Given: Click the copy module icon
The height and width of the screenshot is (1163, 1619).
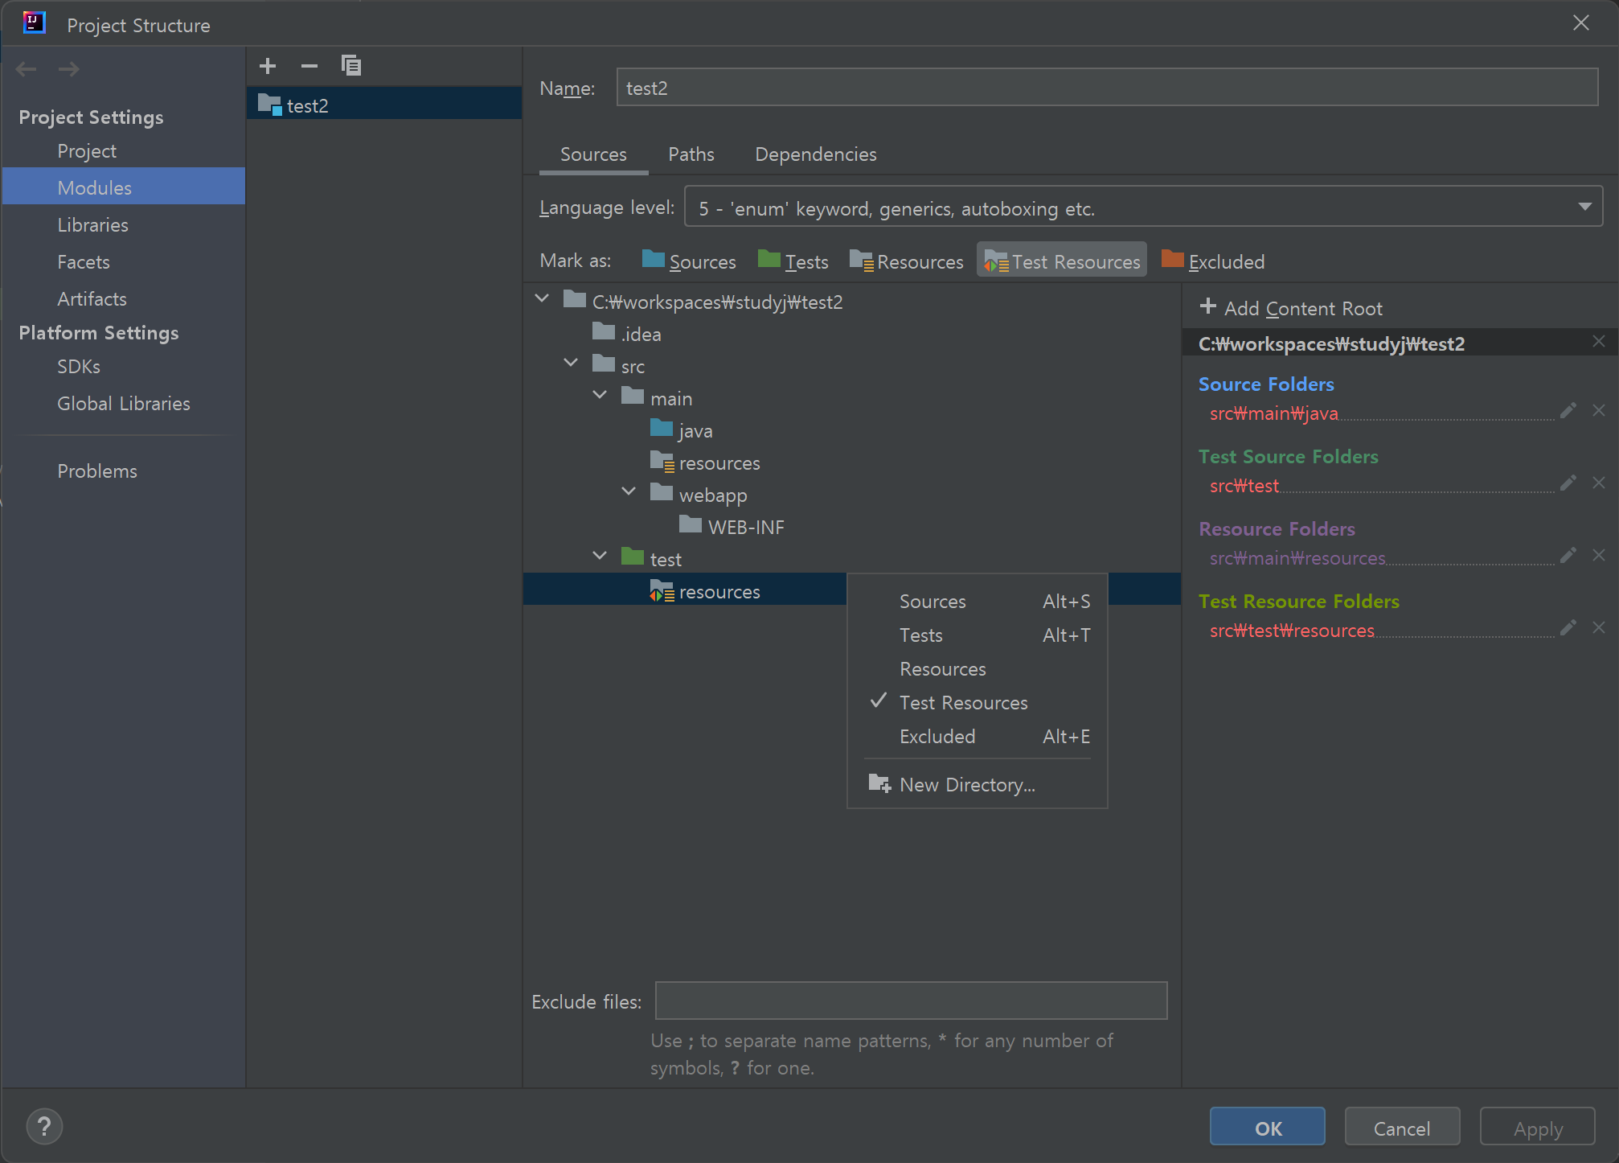Looking at the screenshot, I should (x=351, y=66).
